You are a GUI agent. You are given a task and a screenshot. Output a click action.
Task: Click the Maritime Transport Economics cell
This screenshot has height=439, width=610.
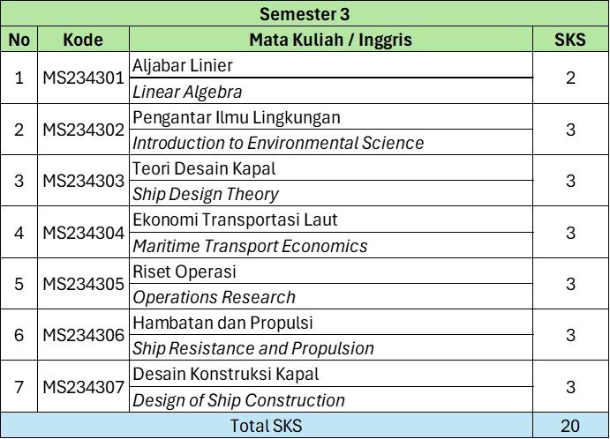click(x=250, y=246)
